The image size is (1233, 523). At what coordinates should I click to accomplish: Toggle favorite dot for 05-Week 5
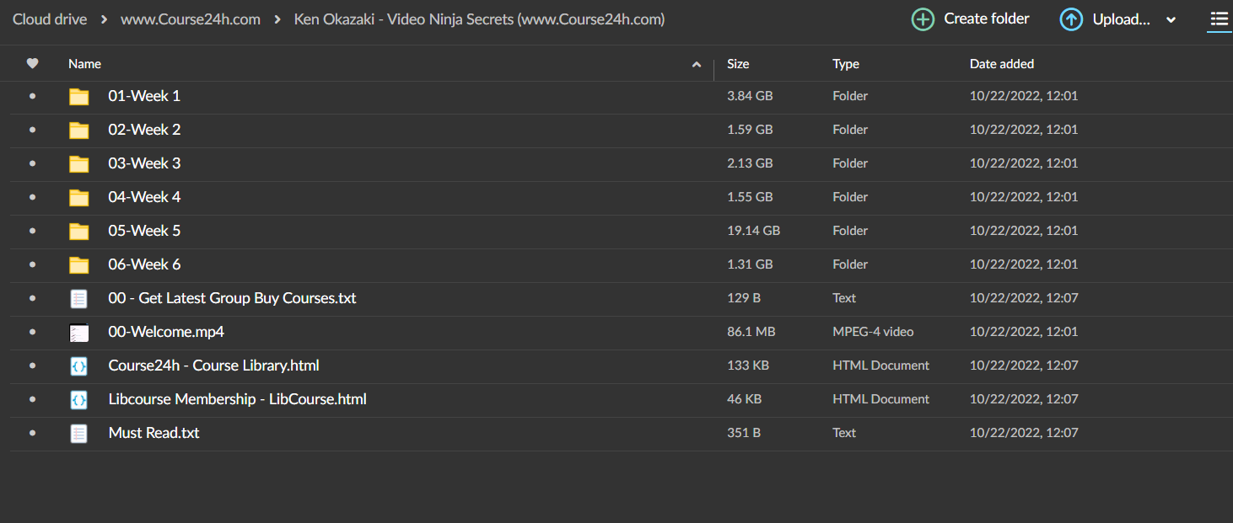tap(32, 231)
